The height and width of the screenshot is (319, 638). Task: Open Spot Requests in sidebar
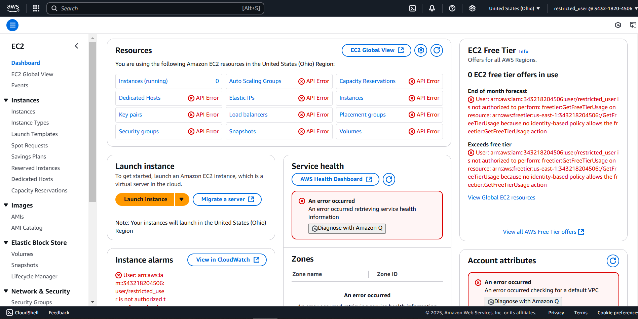(30, 145)
